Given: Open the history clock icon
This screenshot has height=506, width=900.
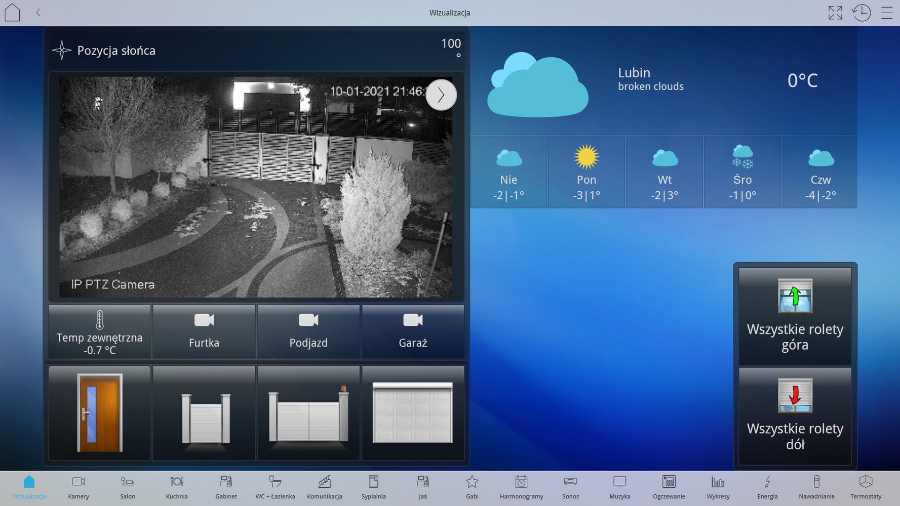Looking at the screenshot, I should click(x=861, y=13).
